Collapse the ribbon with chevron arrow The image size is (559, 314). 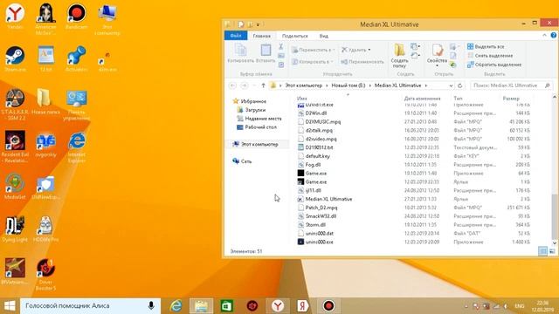[x=544, y=35]
